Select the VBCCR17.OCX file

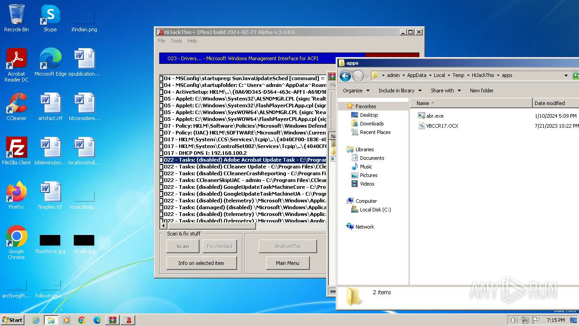(438, 126)
